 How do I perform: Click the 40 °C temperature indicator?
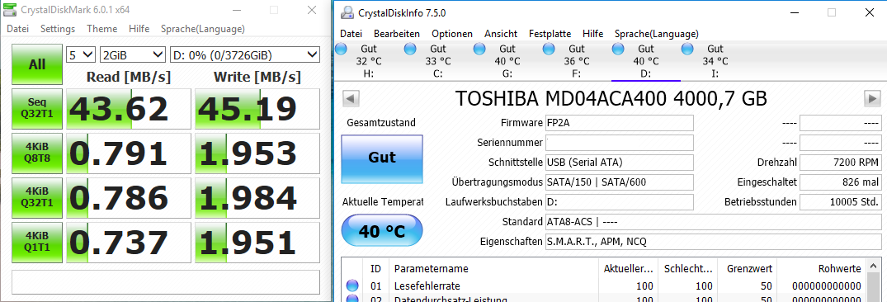382,231
